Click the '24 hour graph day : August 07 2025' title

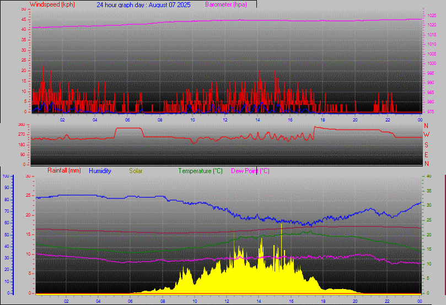[x=144, y=5]
